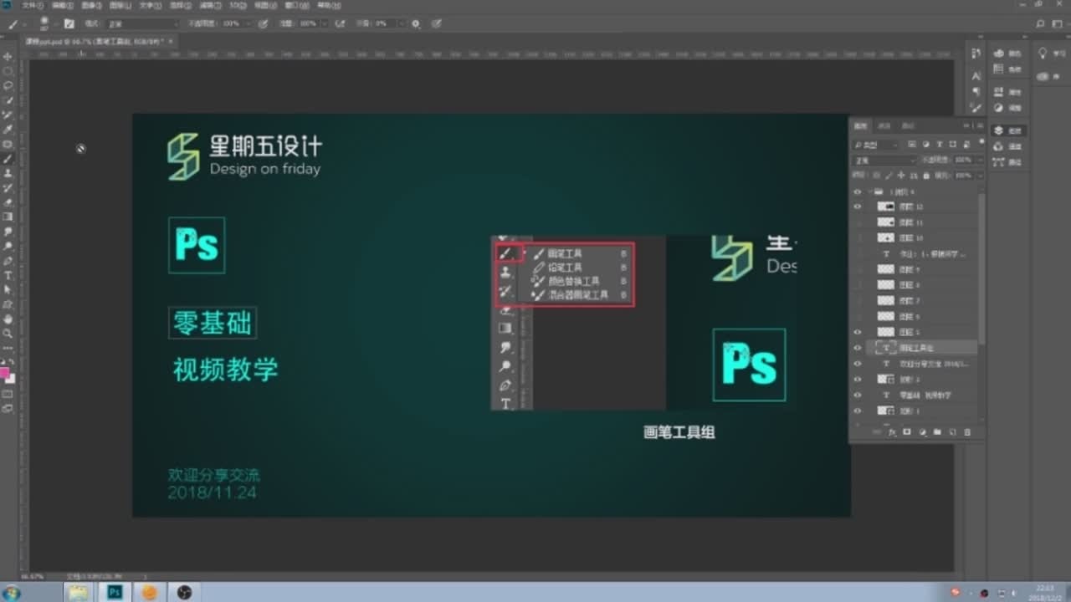Image resolution: width=1071 pixels, height=602 pixels.
Task: Open the brush preset picker dropdown
Action: [54, 23]
